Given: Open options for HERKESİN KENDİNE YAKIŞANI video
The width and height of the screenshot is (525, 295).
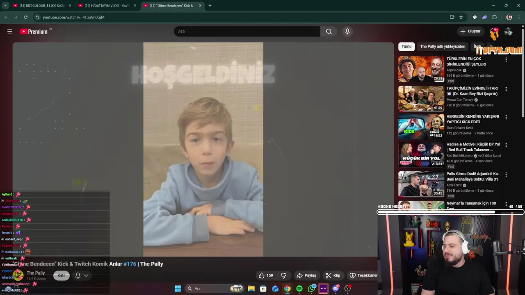Looking at the screenshot, I should click(506, 117).
